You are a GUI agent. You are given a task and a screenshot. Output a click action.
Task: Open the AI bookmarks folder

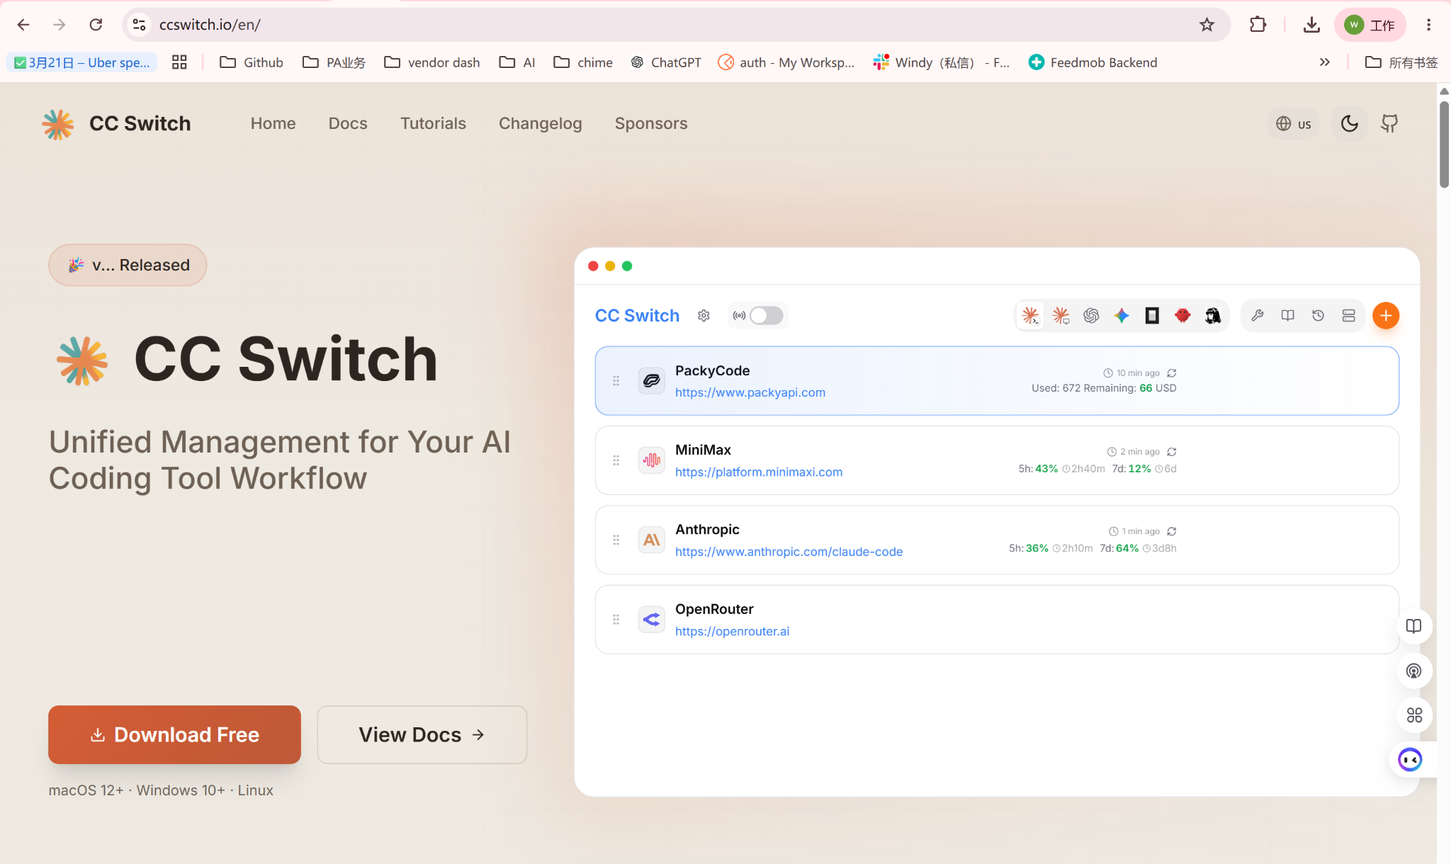(517, 62)
